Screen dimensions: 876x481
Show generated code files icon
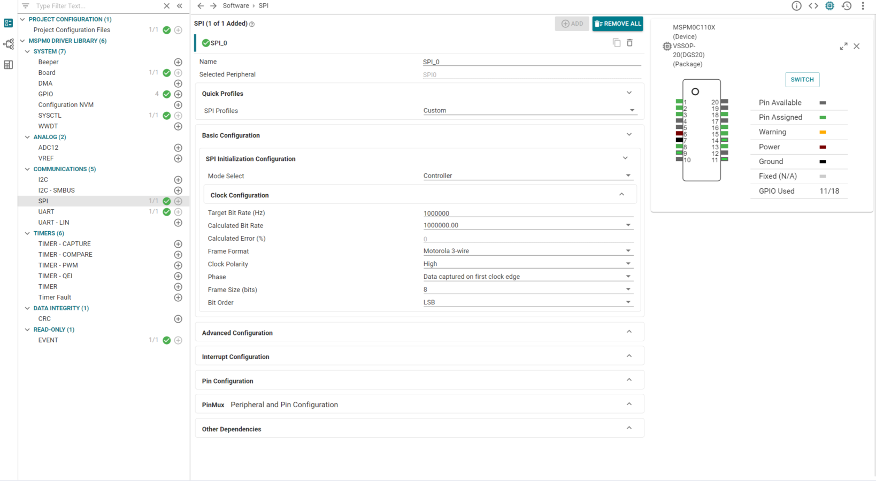(x=813, y=6)
